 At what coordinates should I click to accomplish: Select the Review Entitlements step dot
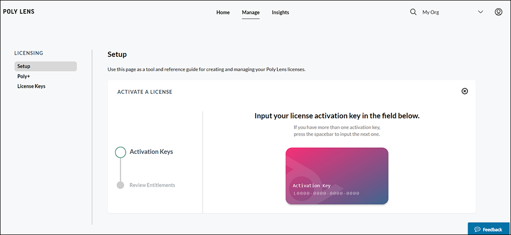click(x=120, y=185)
